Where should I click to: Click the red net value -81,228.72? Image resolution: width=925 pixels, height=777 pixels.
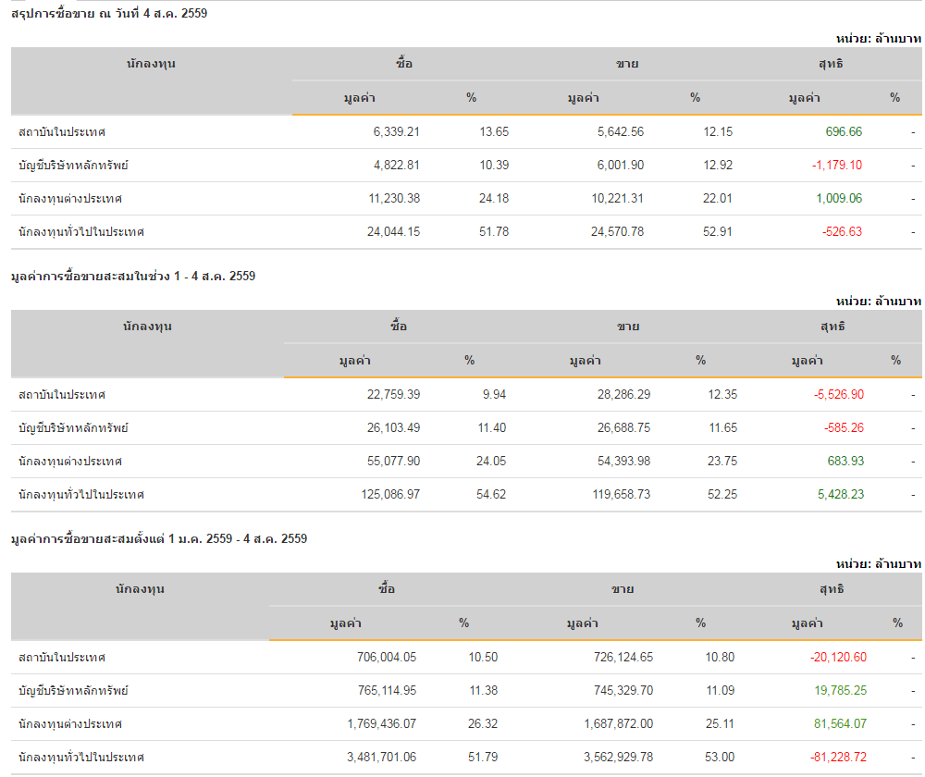pyautogui.click(x=837, y=757)
